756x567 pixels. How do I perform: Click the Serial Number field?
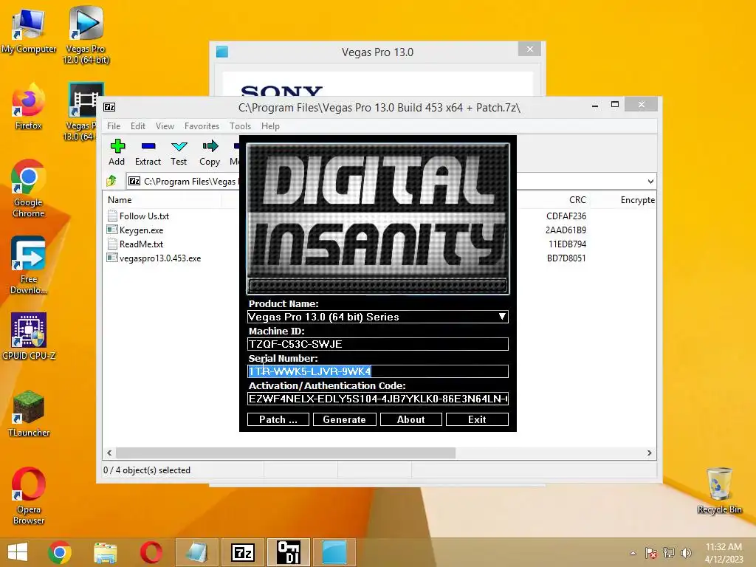coord(377,371)
